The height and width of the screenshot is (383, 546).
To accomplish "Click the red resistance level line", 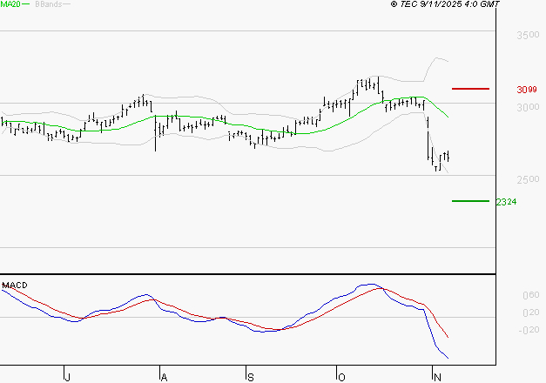I will (470, 89).
